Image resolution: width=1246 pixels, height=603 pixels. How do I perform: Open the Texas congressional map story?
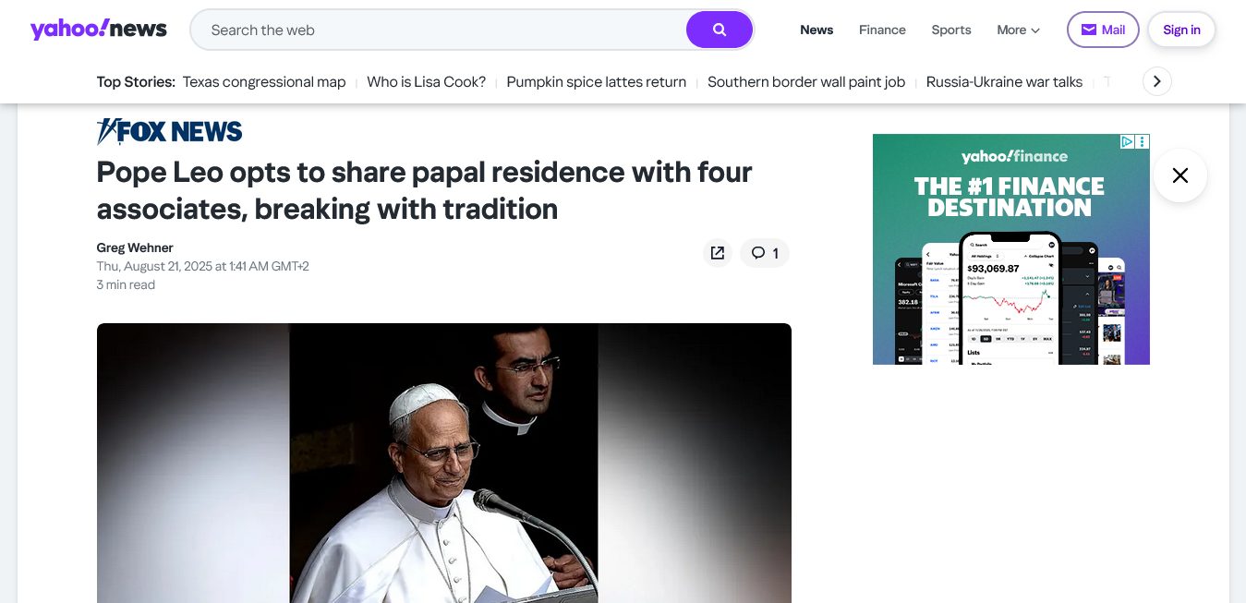click(264, 82)
